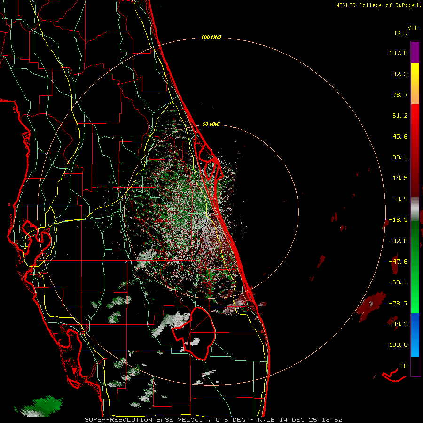Click the 100 NMI range ring label
The width and height of the screenshot is (423, 423).
tap(211, 37)
